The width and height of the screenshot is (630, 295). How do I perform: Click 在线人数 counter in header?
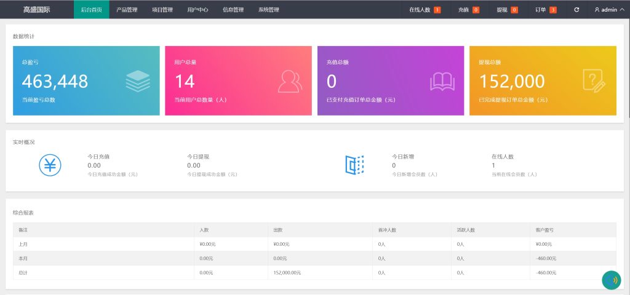tap(425, 10)
